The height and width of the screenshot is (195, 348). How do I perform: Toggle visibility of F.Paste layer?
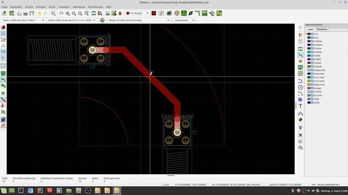(312, 48)
